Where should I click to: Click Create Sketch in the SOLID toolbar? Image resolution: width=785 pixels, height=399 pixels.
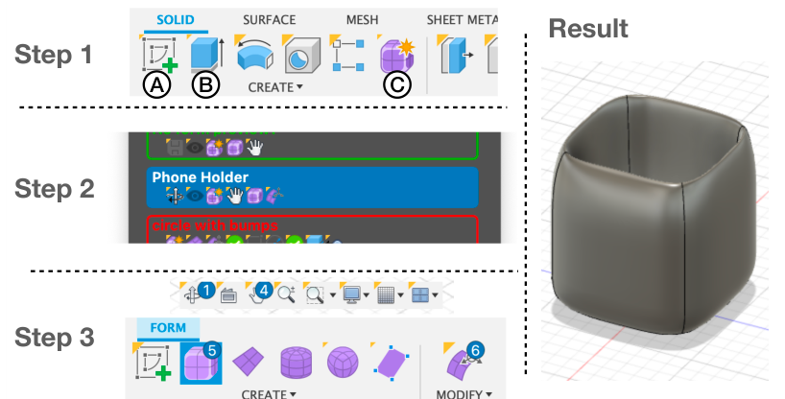point(159,54)
